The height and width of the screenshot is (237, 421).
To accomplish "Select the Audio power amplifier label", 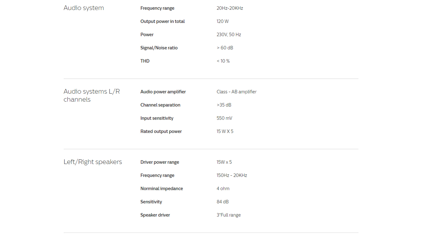I will pyautogui.click(x=163, y=92).
